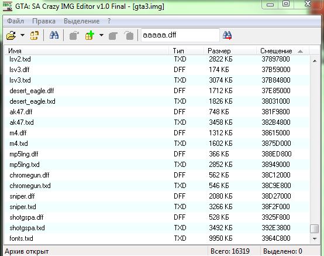Screen dimensions: 324x256
Task: Click the Всего: 16319 status entry
Action: [x=230, y=251]
